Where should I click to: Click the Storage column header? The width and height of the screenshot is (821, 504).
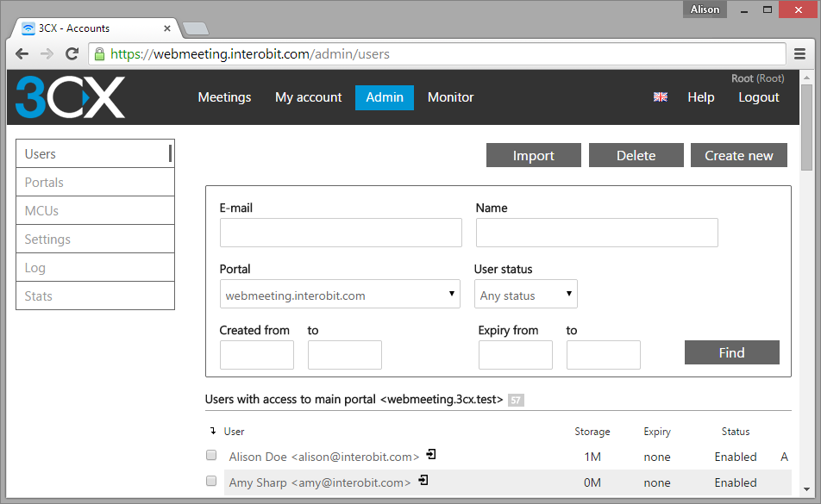pyautogui.click(x=592, y=432)
